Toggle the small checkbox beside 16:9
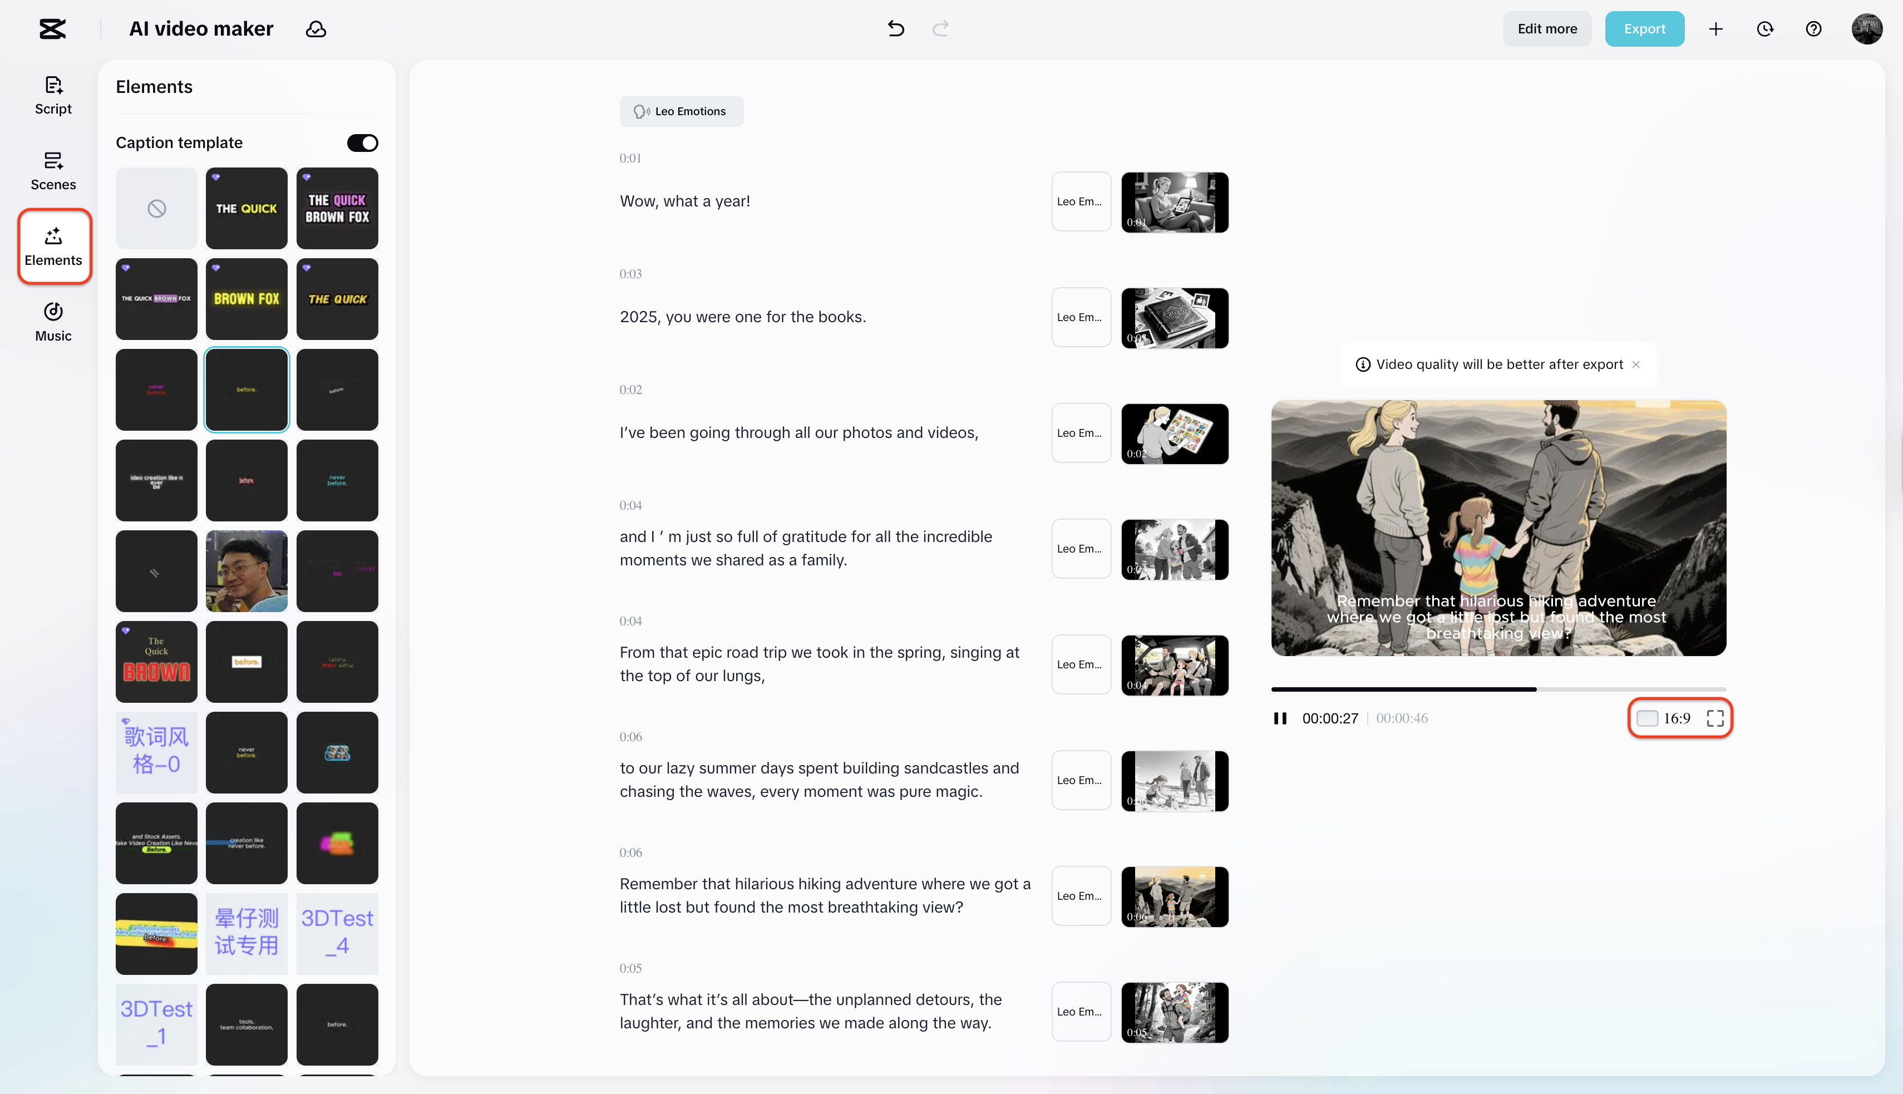Viewport: 1903px width, 1094px height. [1648, 718]
